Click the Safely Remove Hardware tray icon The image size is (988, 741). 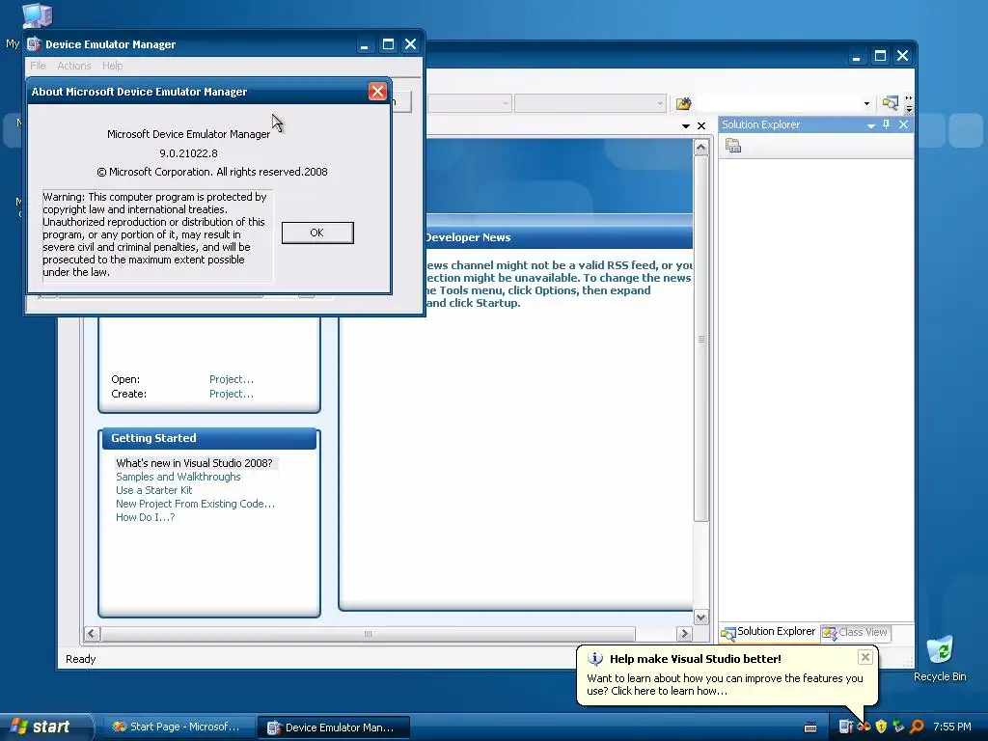898,727
